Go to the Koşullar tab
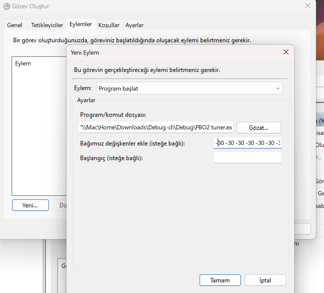The height and width of the screenshot is (293, 324). (109, 25)
